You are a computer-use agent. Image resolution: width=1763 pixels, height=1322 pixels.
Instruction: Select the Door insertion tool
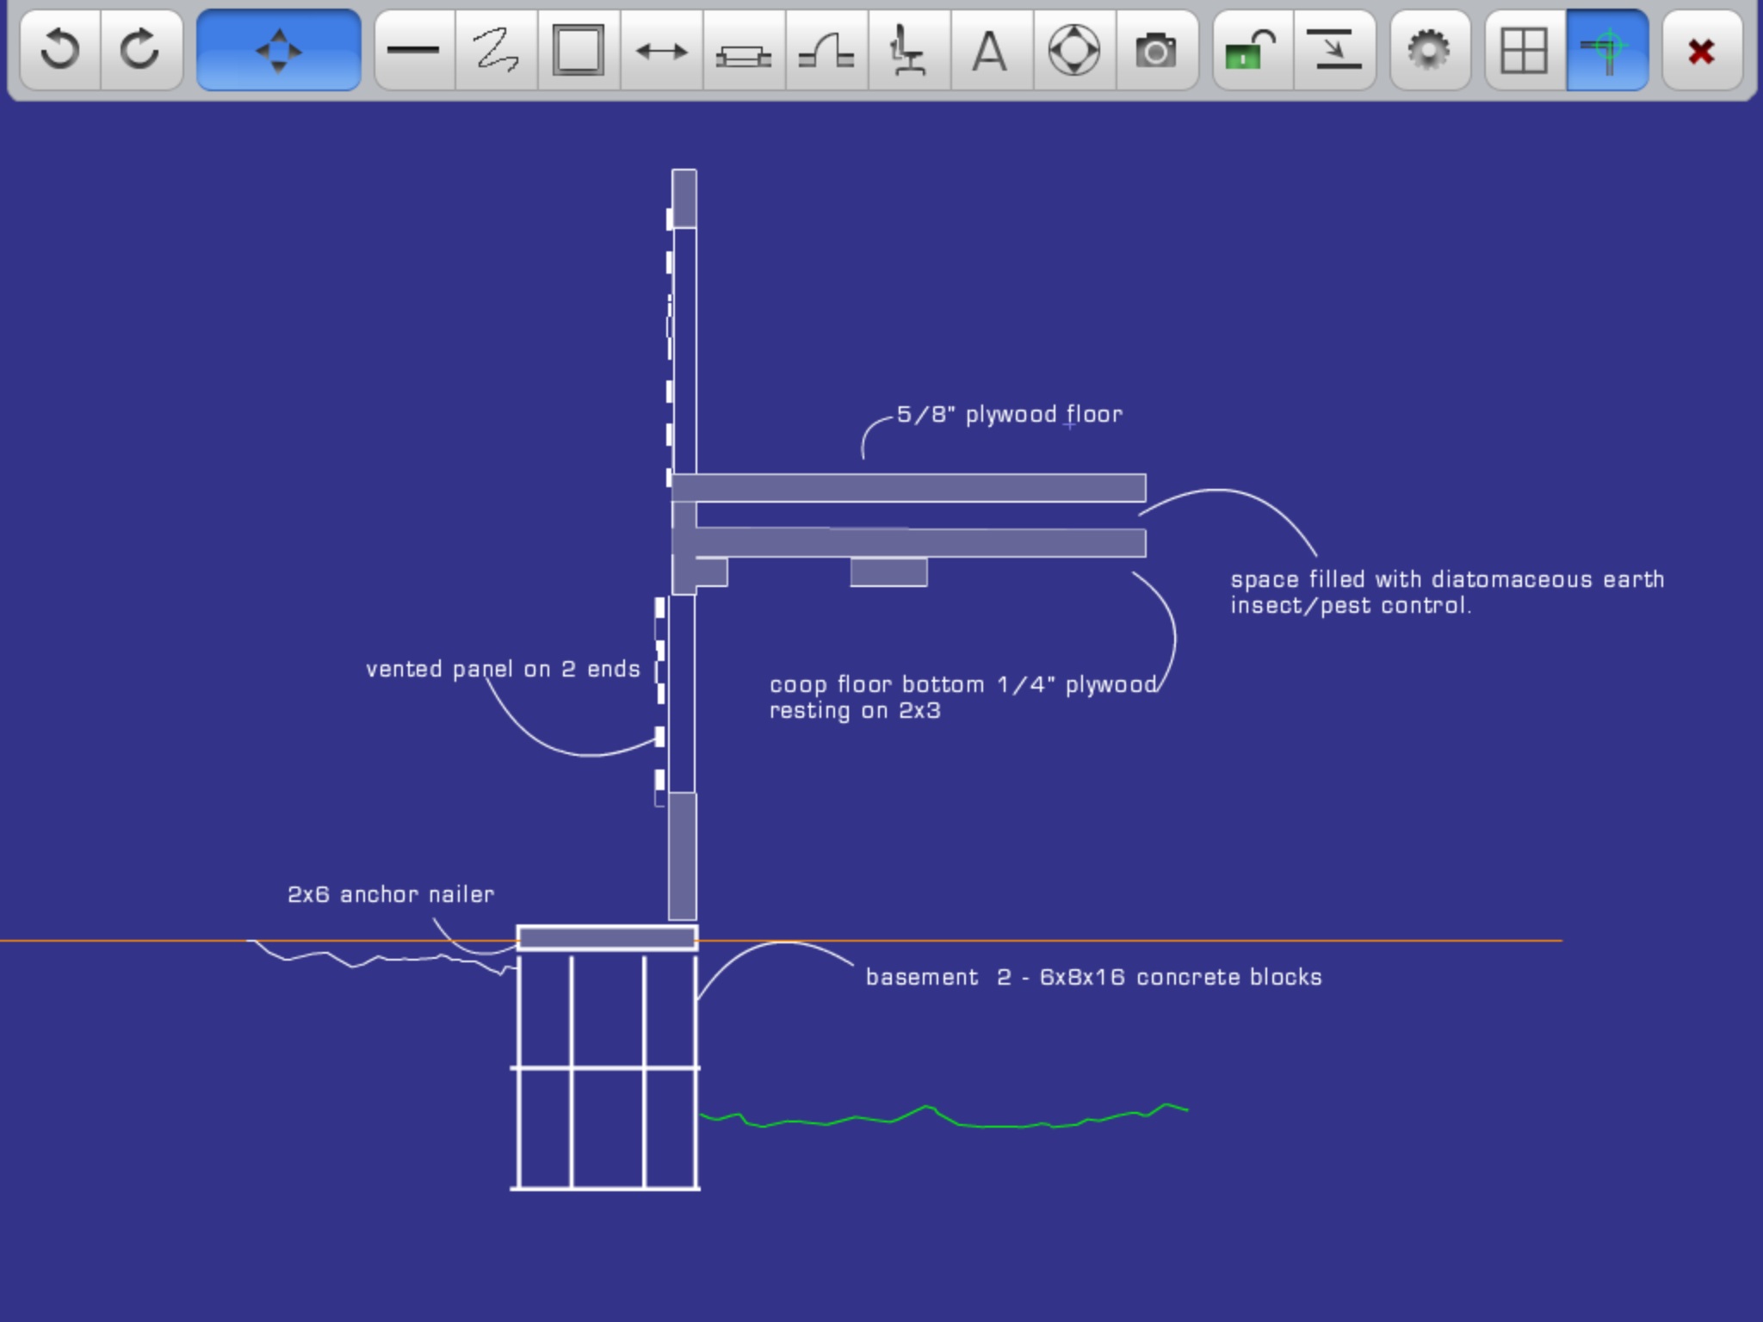tap(826, 51)
